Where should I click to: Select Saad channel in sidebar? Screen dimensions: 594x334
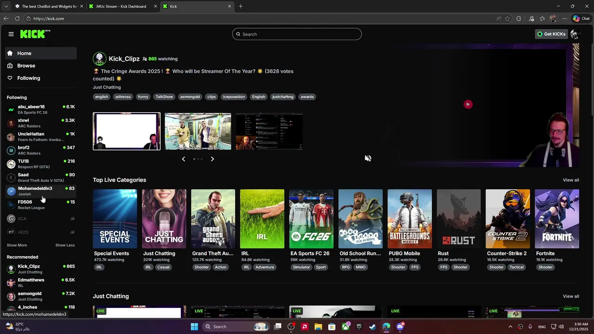click(x=41, y=177)
